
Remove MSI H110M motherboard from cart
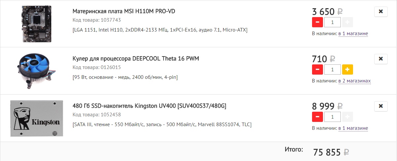[381, 11]
